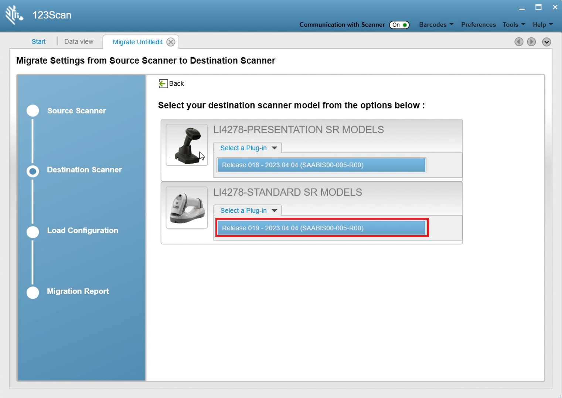Viewport: 562px width, 398px height.
Task: Open the Barcodes menu
Action: point(436,25)
